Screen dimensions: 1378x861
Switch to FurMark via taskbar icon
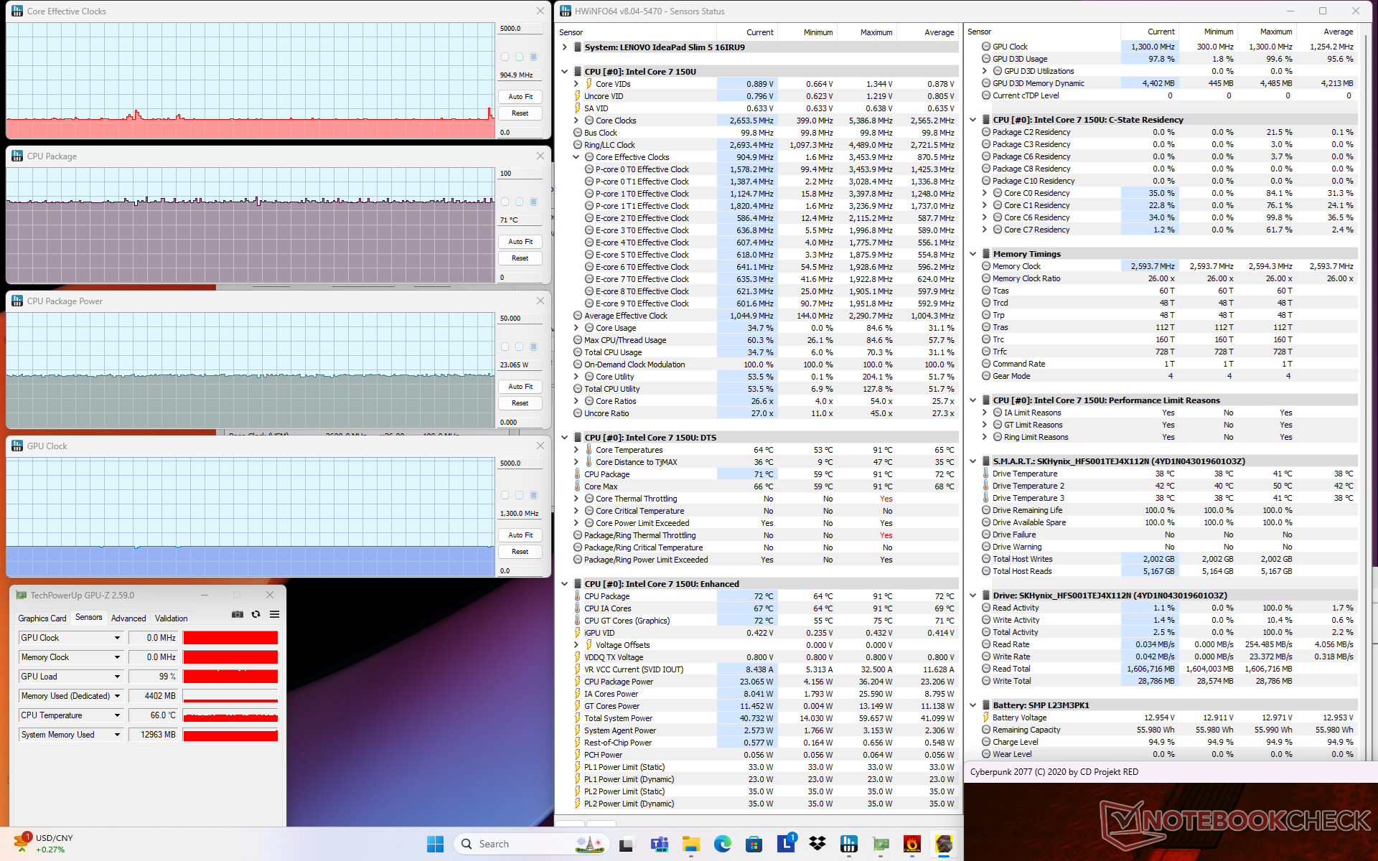click(912, 844)
